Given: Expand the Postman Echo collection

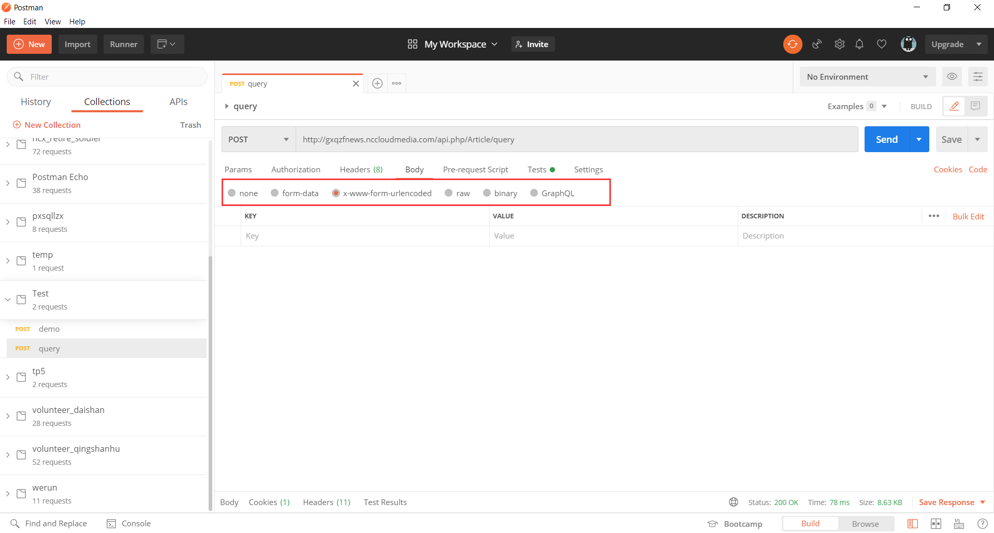Looking at the screenshot, I should [x=8, y=183].
